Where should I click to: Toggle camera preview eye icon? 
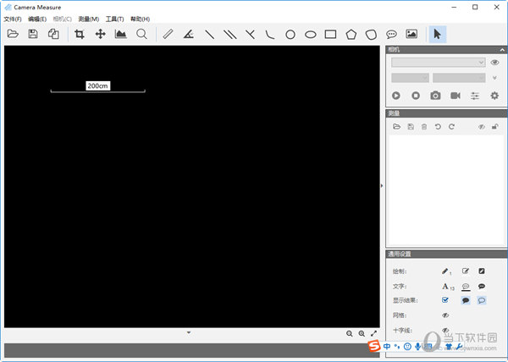tap(494, 62)
